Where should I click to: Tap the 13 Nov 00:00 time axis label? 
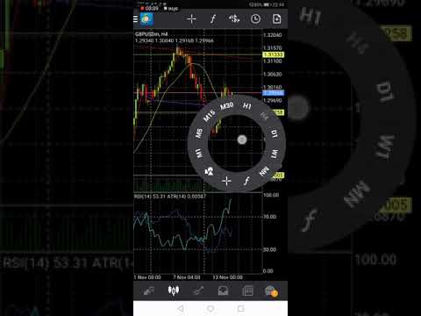pos(227,277)
